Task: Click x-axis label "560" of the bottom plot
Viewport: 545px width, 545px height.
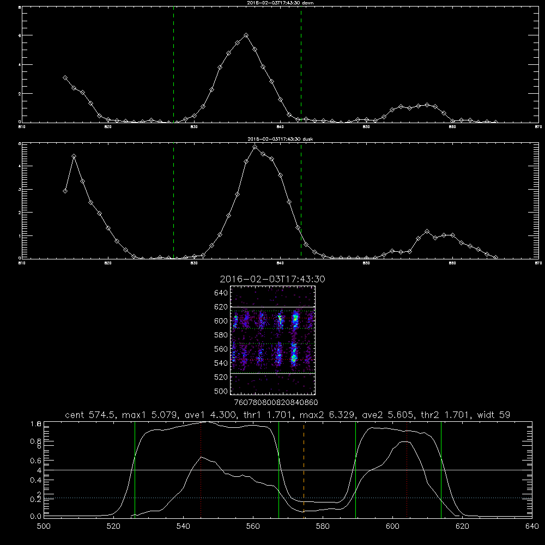Action: tap(253, 526)
